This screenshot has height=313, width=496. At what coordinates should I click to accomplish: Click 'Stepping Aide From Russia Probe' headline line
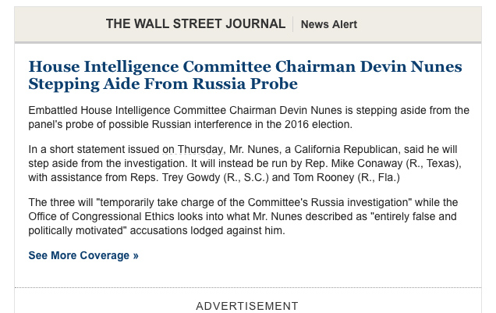[163, 84]
